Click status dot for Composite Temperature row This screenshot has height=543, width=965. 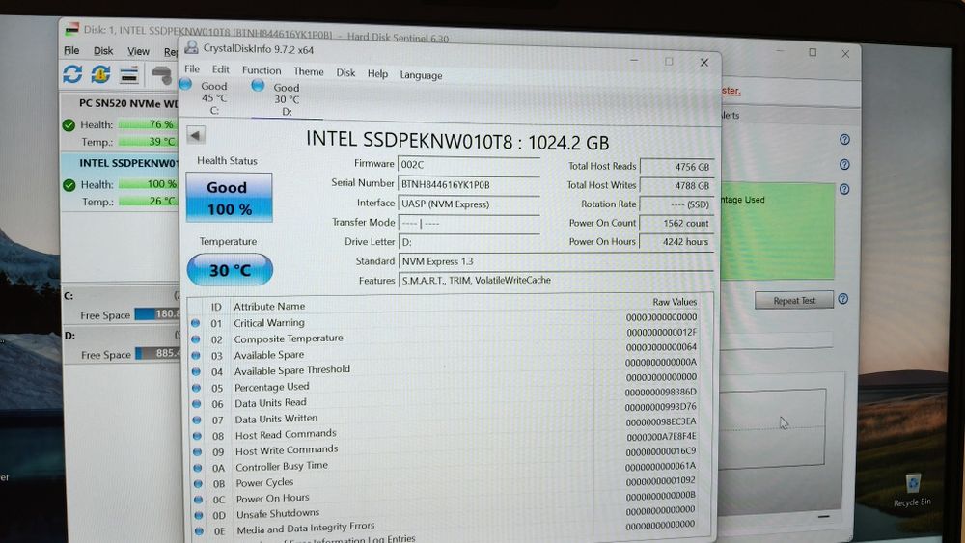(196, 339)
